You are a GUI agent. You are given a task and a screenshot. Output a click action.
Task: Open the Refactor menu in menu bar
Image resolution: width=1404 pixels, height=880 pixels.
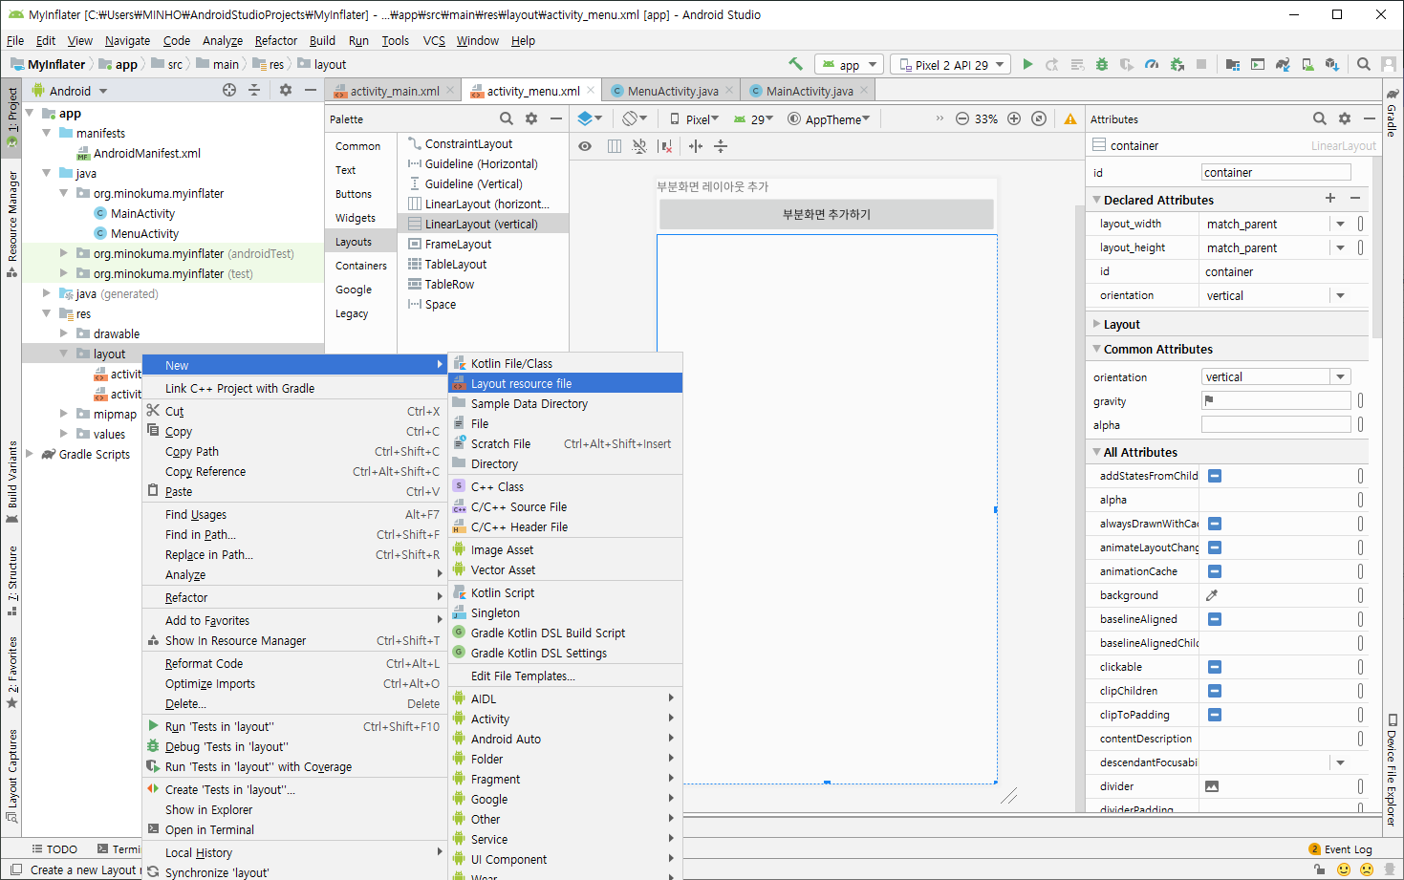click(275, 40)
